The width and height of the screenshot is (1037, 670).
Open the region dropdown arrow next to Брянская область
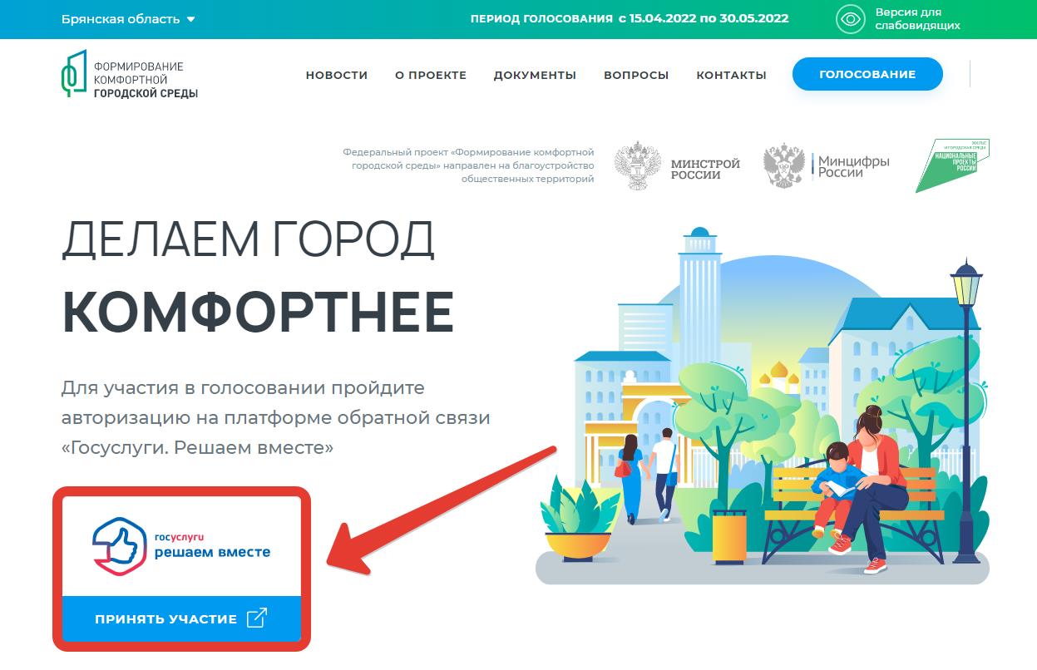191,19
